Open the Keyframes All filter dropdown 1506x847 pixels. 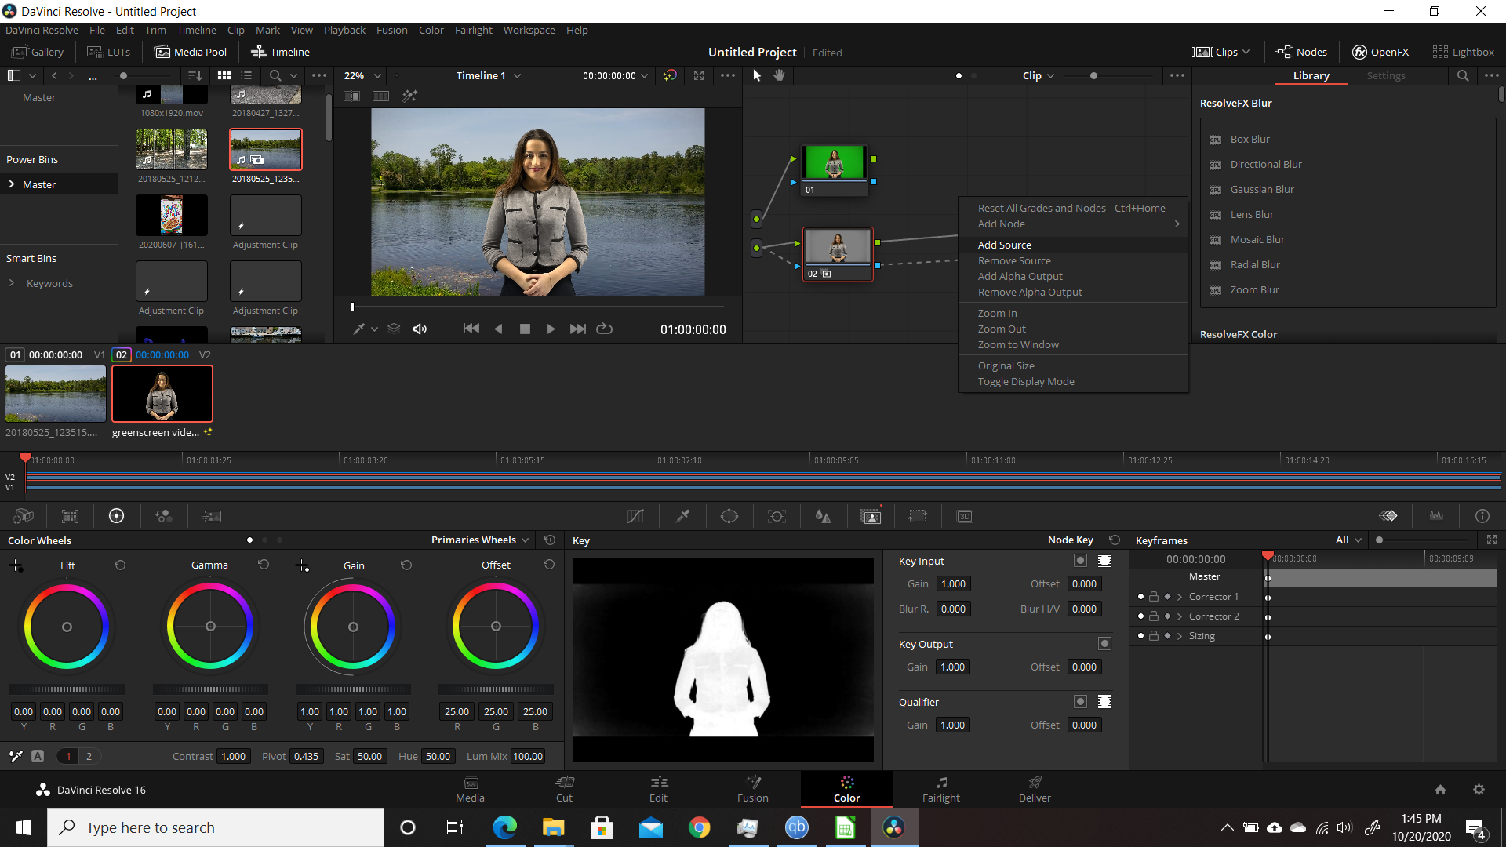(x=1348, y=540)
